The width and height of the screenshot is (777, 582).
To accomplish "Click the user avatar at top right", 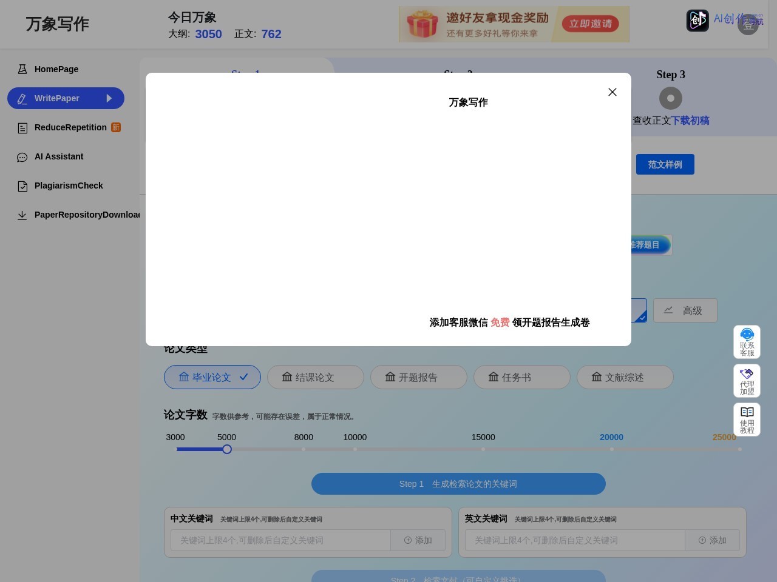I will click(748, 24).
